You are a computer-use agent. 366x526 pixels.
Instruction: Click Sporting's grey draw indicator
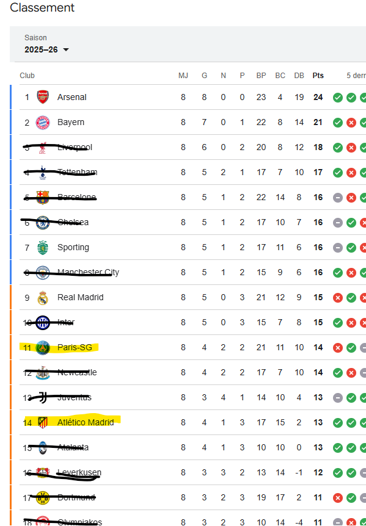pyautogui.click(x=338, y=248)
